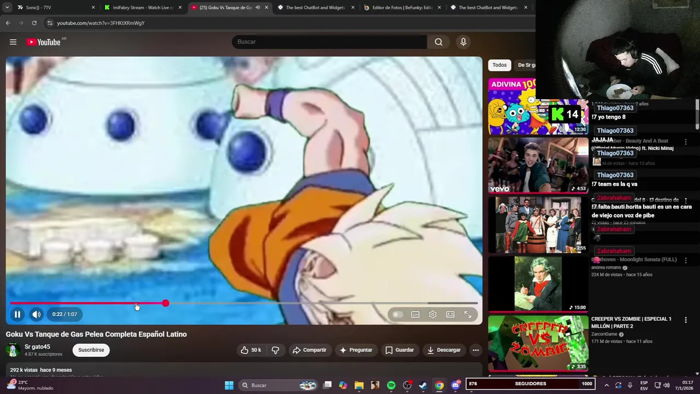The image size is (700, 394).
Task: Click the Descargar button
Action: pos(444,350)
